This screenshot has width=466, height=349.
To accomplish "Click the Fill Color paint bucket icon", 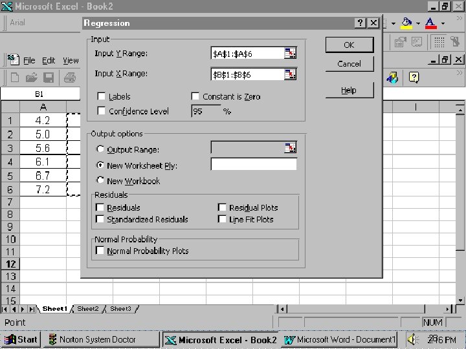I will pos(406,23).
